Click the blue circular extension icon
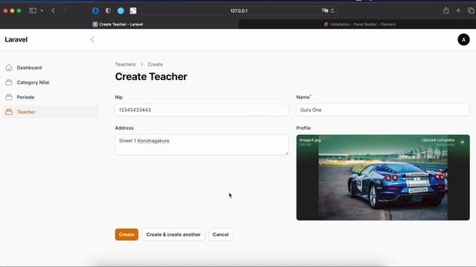The height and width of the screenshot is (267, 476). point(96,10)
